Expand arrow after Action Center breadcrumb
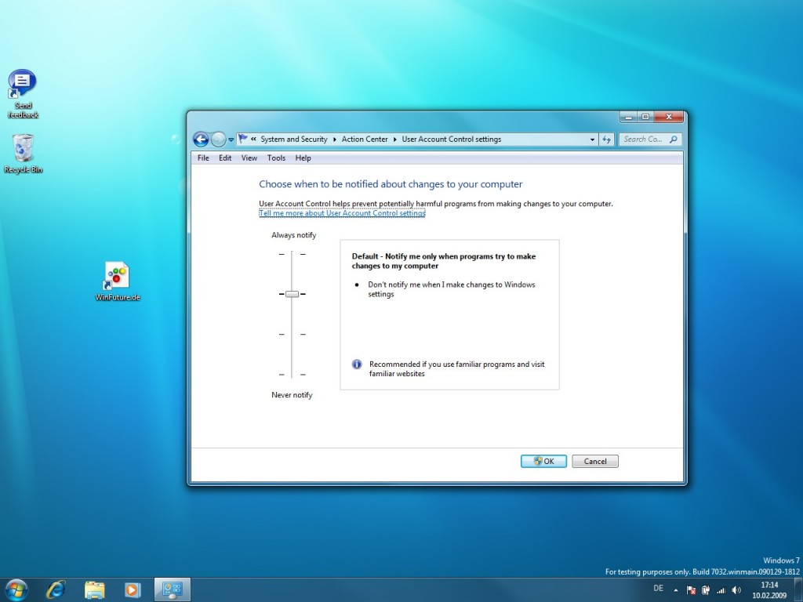This screenshot has width=803, height=602. click(x=395, y=140)
